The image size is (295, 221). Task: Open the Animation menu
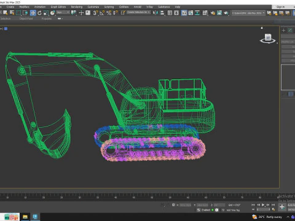[x=40, y=7]
